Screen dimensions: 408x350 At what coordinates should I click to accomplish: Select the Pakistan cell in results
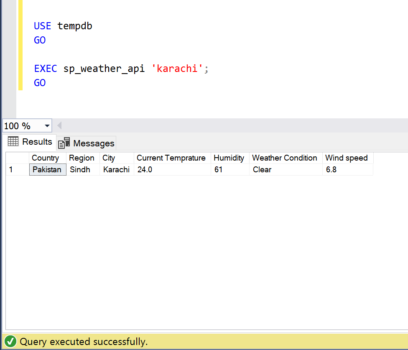(x=47, y=170)
